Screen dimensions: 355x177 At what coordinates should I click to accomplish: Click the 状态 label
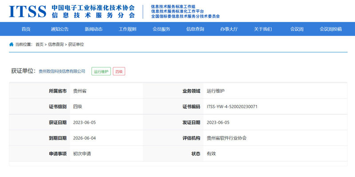tap(196, 153)
